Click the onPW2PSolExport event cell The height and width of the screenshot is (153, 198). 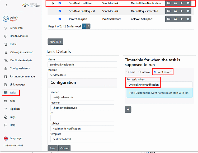(x=142, y=19)
